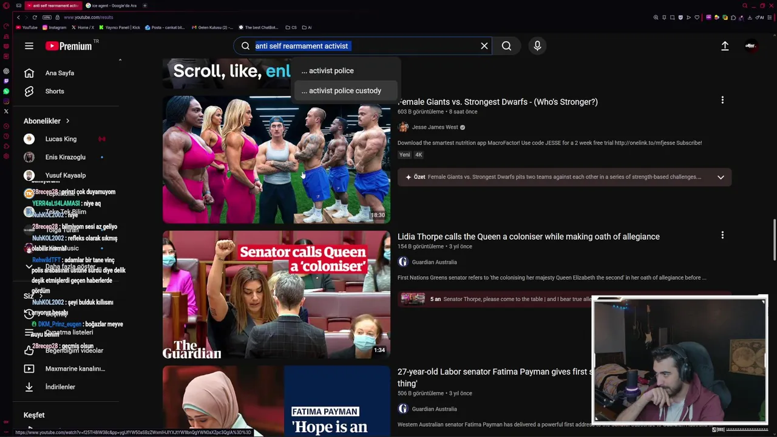
Task: Open ChatGPT icon in Opera sidebar
Action: (x=6, y=71)
